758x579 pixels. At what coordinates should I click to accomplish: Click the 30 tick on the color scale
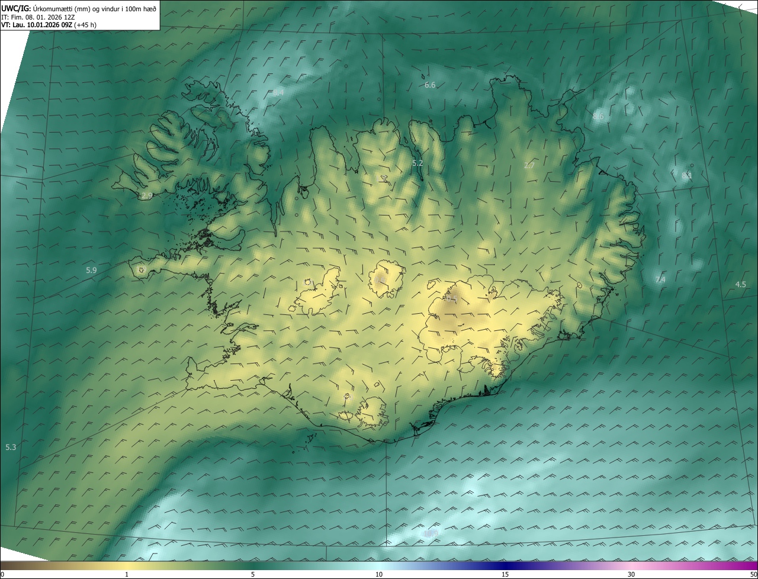point(631,574)
